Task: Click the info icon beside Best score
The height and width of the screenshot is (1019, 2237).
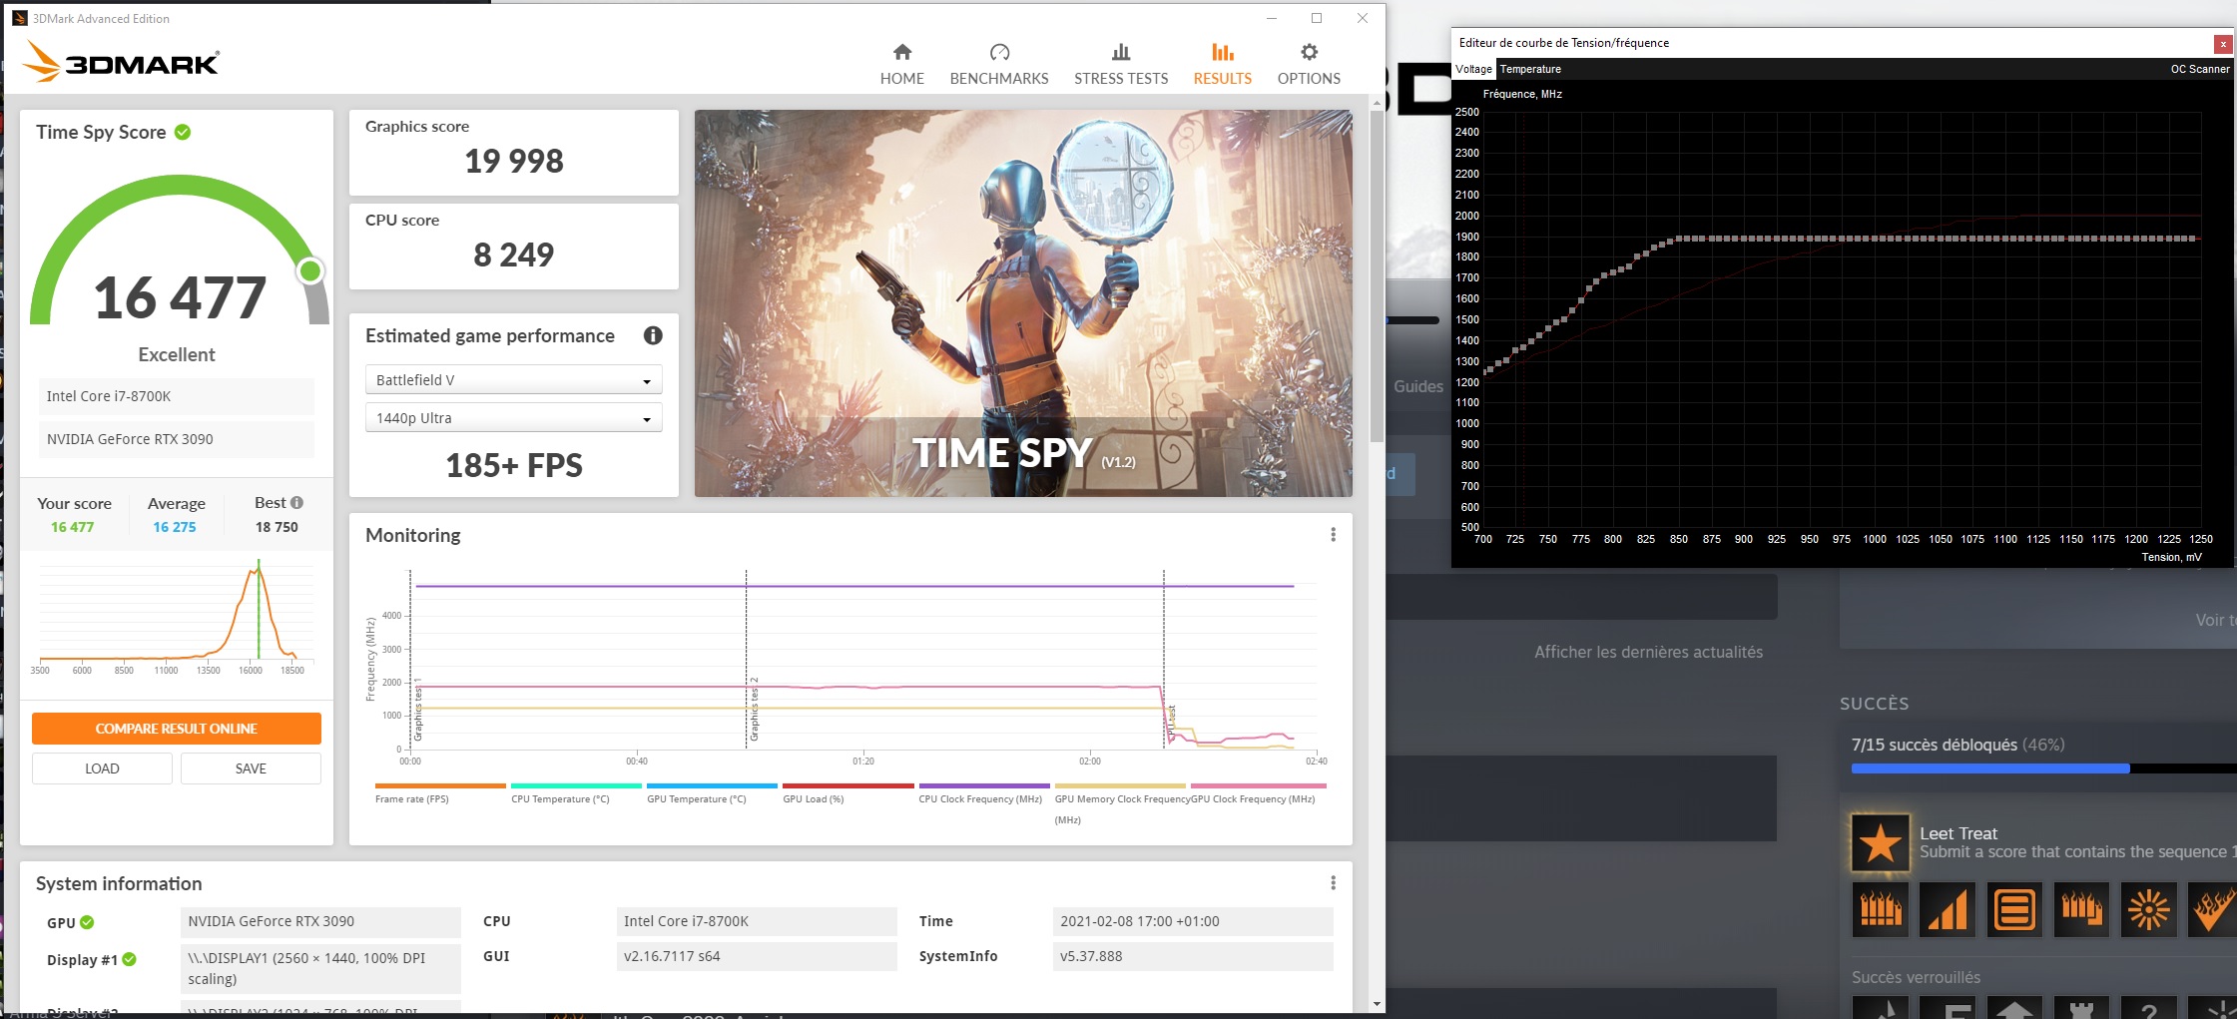Action: 296,503
